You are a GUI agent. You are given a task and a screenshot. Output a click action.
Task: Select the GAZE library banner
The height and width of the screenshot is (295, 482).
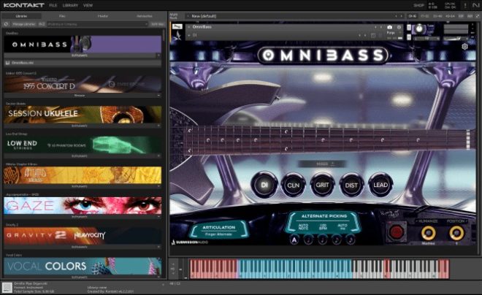click(83, 206)
